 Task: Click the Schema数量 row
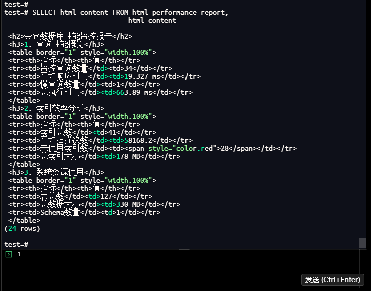84,212
